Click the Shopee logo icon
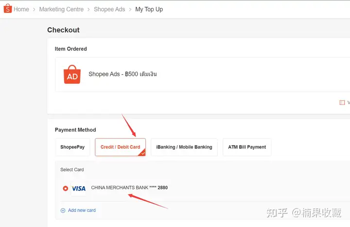Screen dimensions: 350x227 click(8, 8)
